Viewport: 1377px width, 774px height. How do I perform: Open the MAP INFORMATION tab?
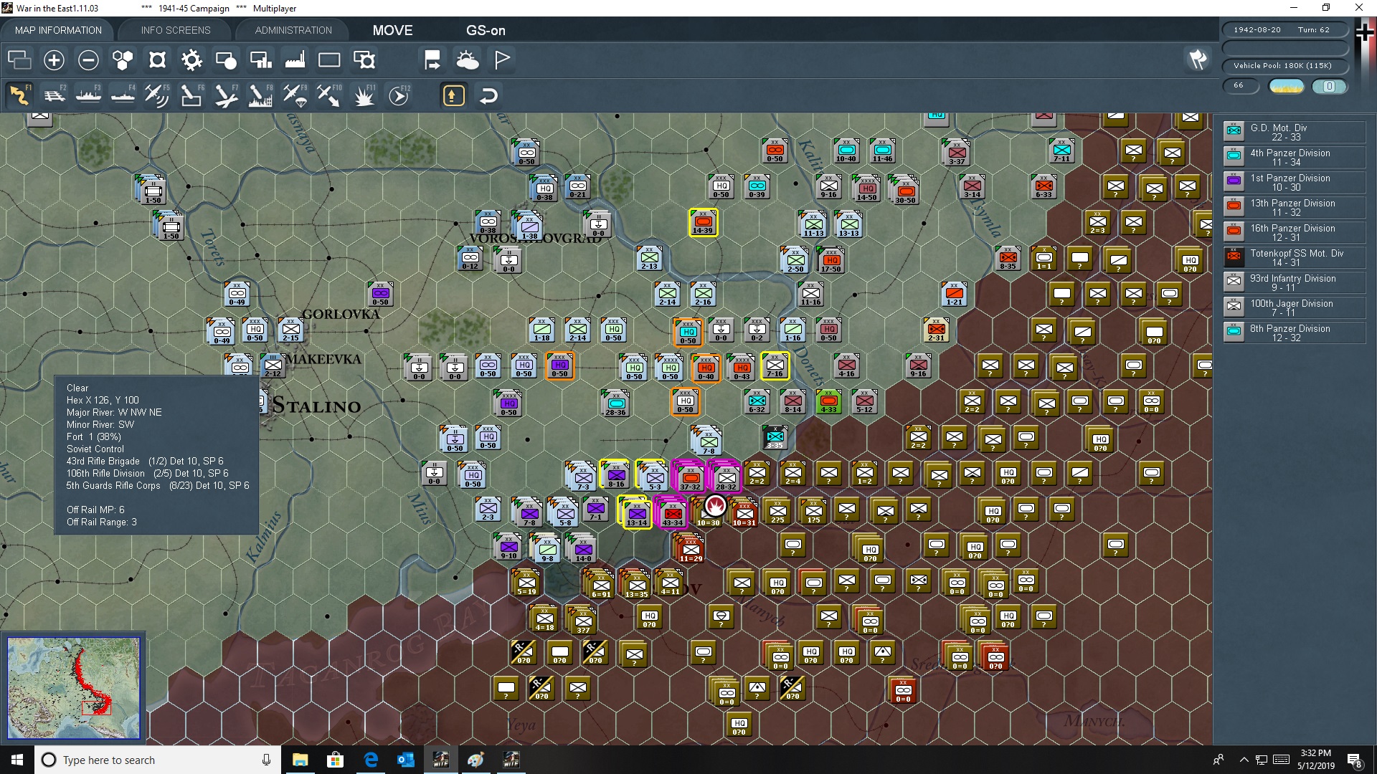(58, 30)
